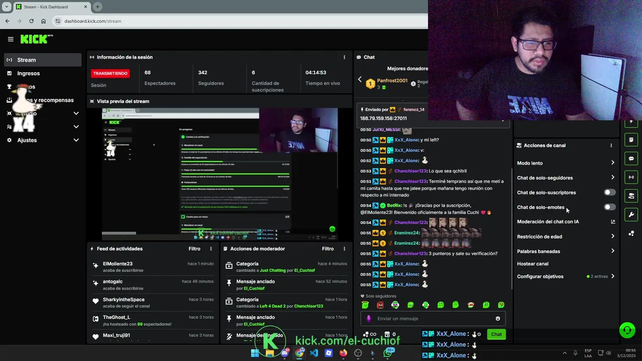Select the red angry emote
The height and width of the screenshot is (361, 642).
tap(380, 305)
